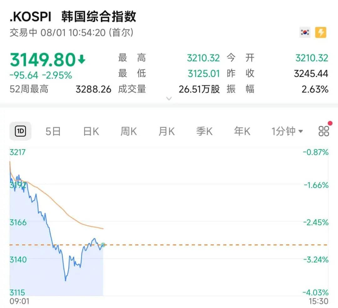
Task: Tap the .KOSPI 韩国综合指数 title
Action: coord(73,17)
